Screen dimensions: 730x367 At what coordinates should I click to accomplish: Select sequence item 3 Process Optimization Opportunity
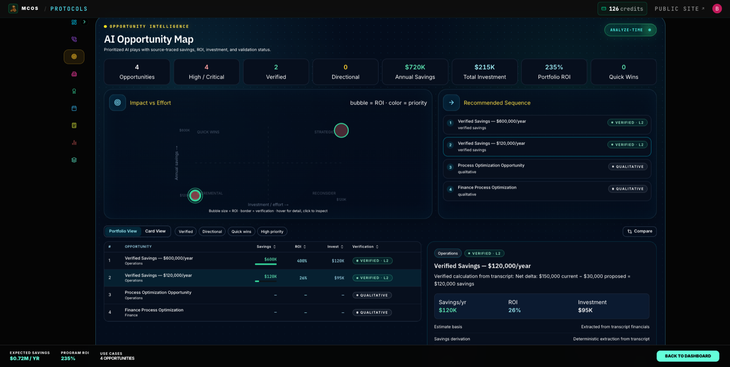tap(547, 168)
